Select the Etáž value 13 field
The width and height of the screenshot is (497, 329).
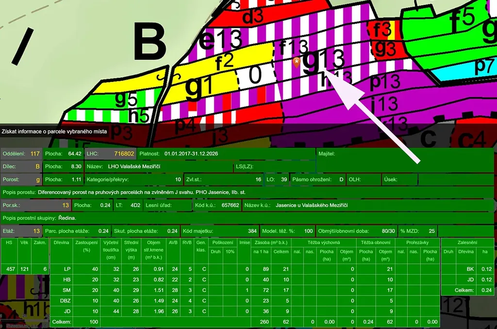point(36,231)
